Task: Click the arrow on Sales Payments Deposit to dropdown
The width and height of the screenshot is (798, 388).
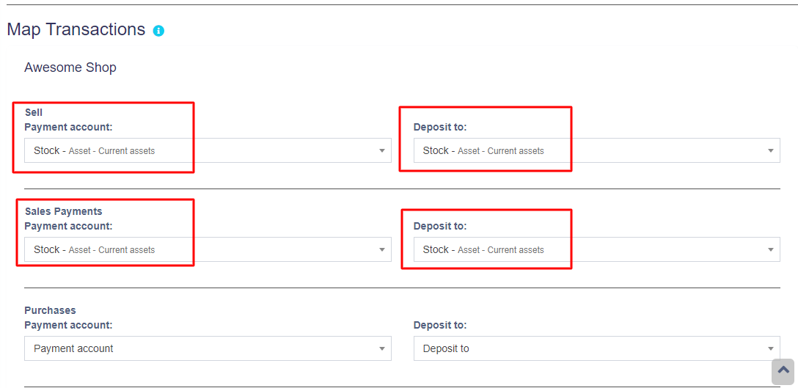Action: click(x=770, y=249)
